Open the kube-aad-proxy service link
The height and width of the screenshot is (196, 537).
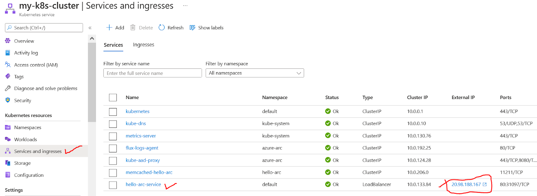(143, 160)
